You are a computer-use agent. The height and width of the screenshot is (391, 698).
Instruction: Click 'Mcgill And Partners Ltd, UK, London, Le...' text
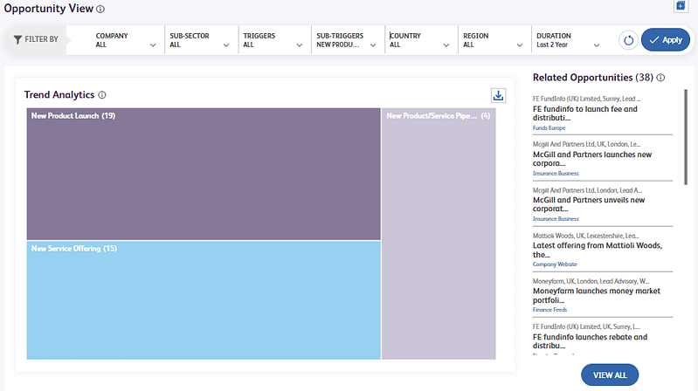(x=586, y=144)
